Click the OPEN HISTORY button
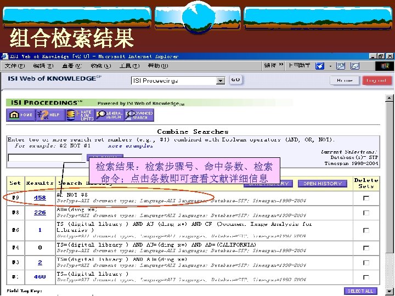This screenshot has height=296, width=395. pyautogui.click(x=323, y=184)
